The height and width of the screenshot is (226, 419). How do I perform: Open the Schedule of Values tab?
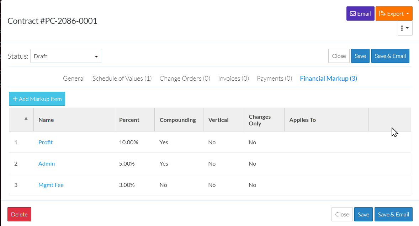[x=122, y=79]
